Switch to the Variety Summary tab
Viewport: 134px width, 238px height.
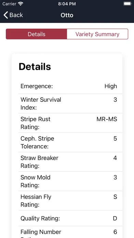tap(97, 34)
